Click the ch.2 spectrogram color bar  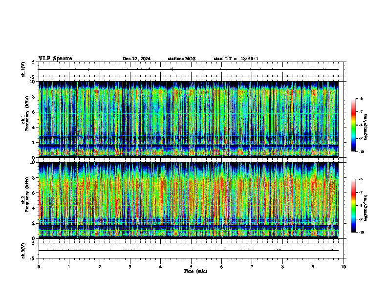353,206
